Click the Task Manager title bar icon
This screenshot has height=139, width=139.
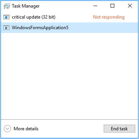pos(7,6)
